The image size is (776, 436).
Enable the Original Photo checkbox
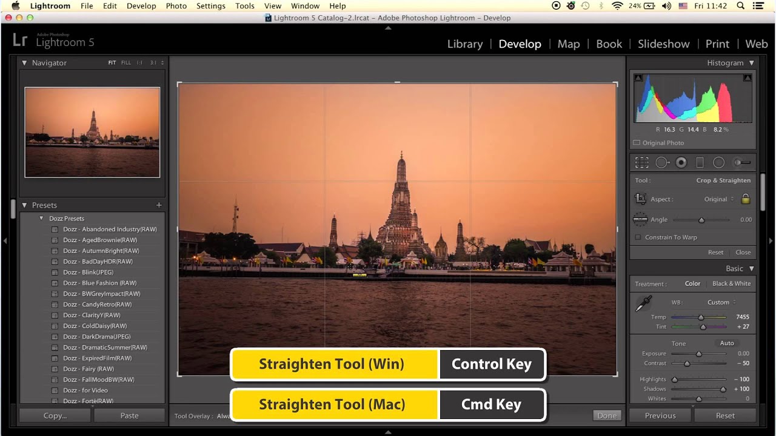click(x=637, y=143)
